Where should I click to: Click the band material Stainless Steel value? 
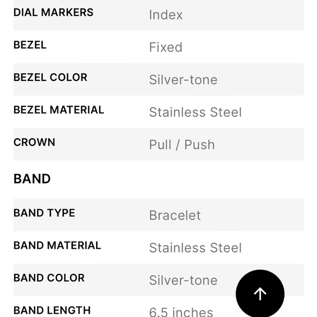(195, 248)
